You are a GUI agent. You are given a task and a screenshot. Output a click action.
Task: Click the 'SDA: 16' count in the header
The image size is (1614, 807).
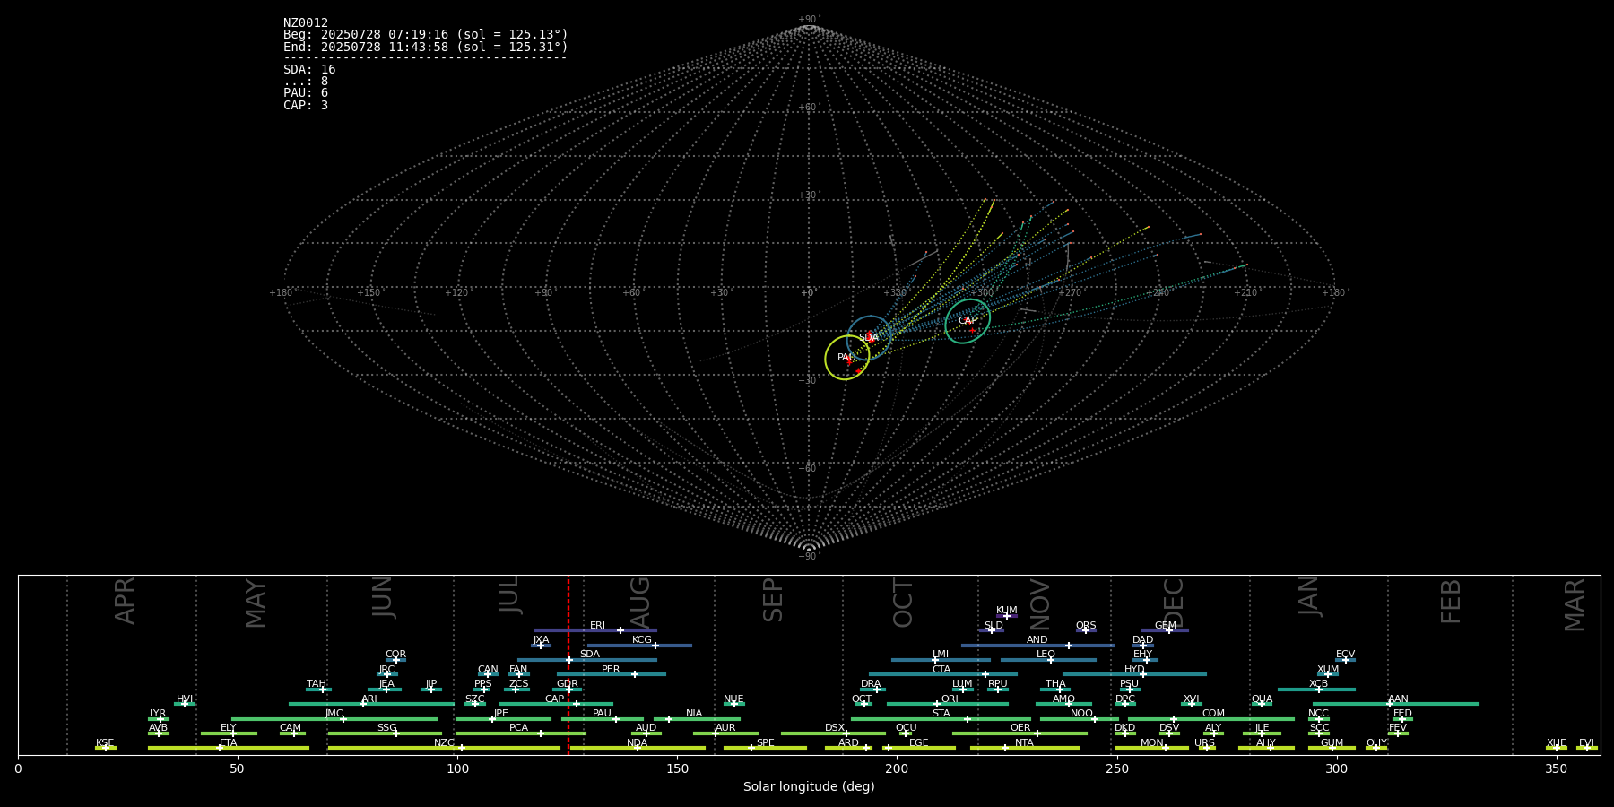coord(309,70)
